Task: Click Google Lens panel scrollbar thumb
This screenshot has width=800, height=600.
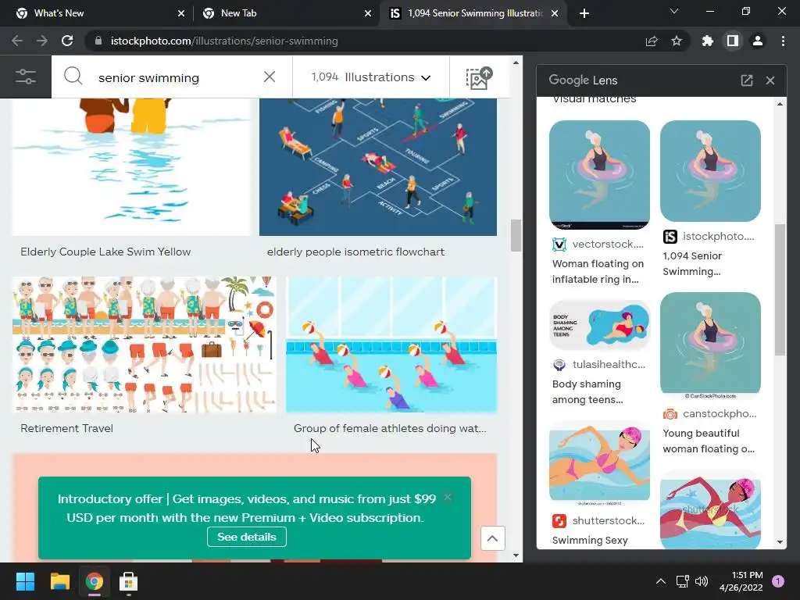Action: coord(780,289)
